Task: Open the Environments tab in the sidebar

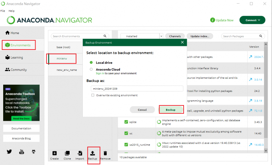Action: click(18, 45)
